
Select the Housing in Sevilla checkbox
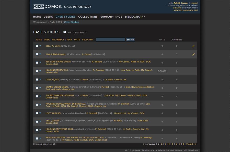click(x=37, y=71)
